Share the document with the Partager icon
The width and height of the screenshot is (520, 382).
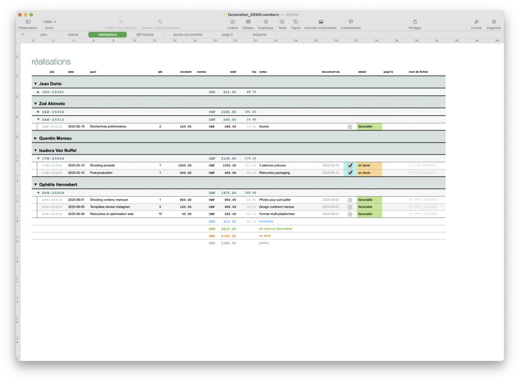point(415,22)
